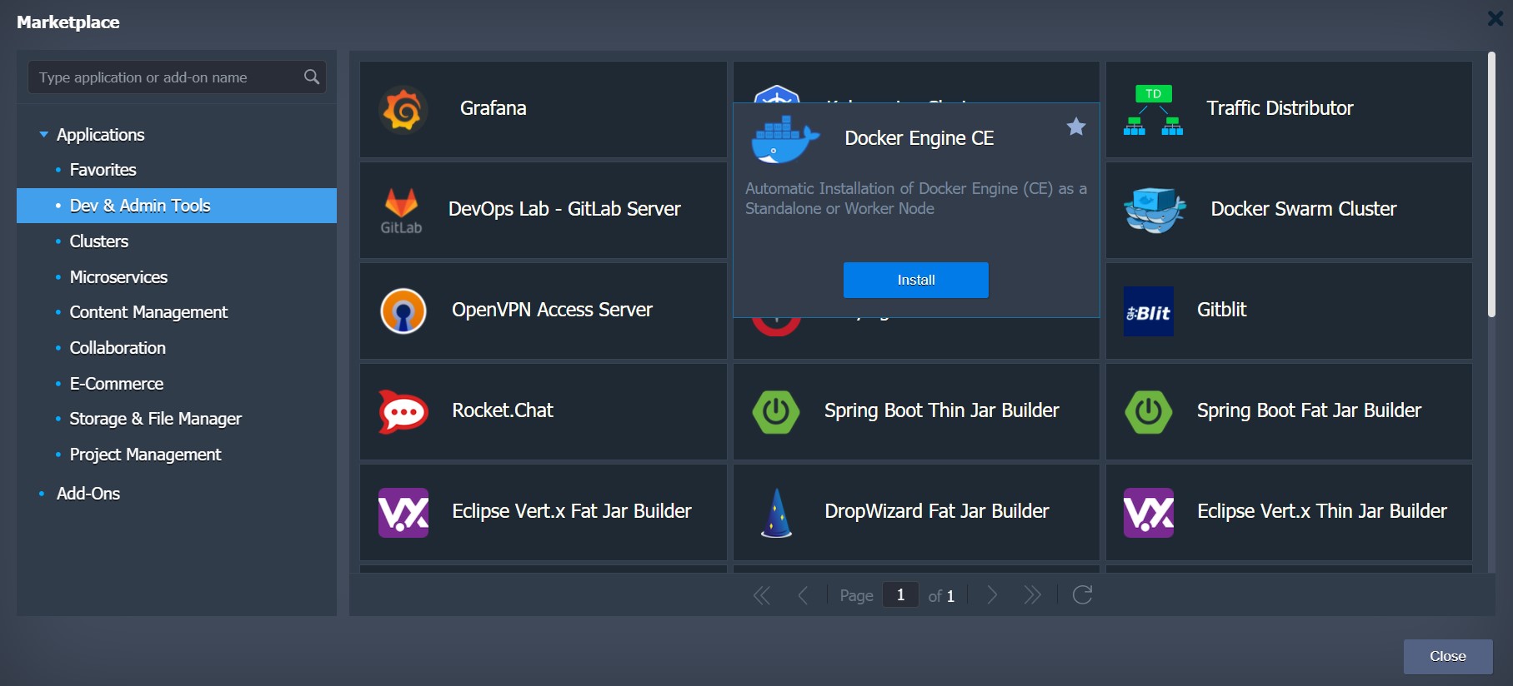Click the Traffic Distributor TD icon

click(x=1153, y=110)
